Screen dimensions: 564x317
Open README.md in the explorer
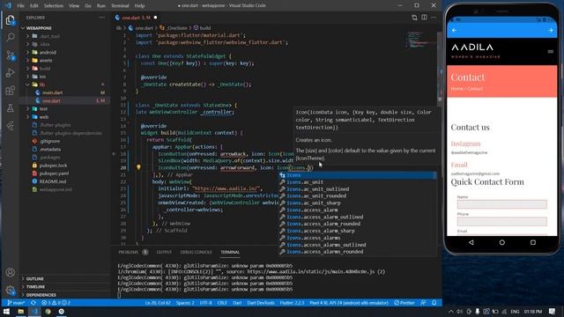click(53, 181)
